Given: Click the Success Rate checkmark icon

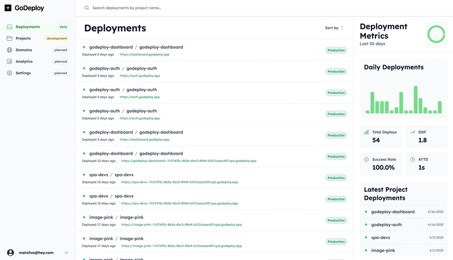Looking at the screenshot, I should click(x=366, y=160).
